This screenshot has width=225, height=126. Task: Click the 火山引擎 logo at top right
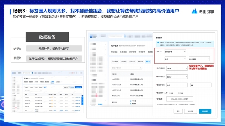pyautogui.click(x=203, y=11)
